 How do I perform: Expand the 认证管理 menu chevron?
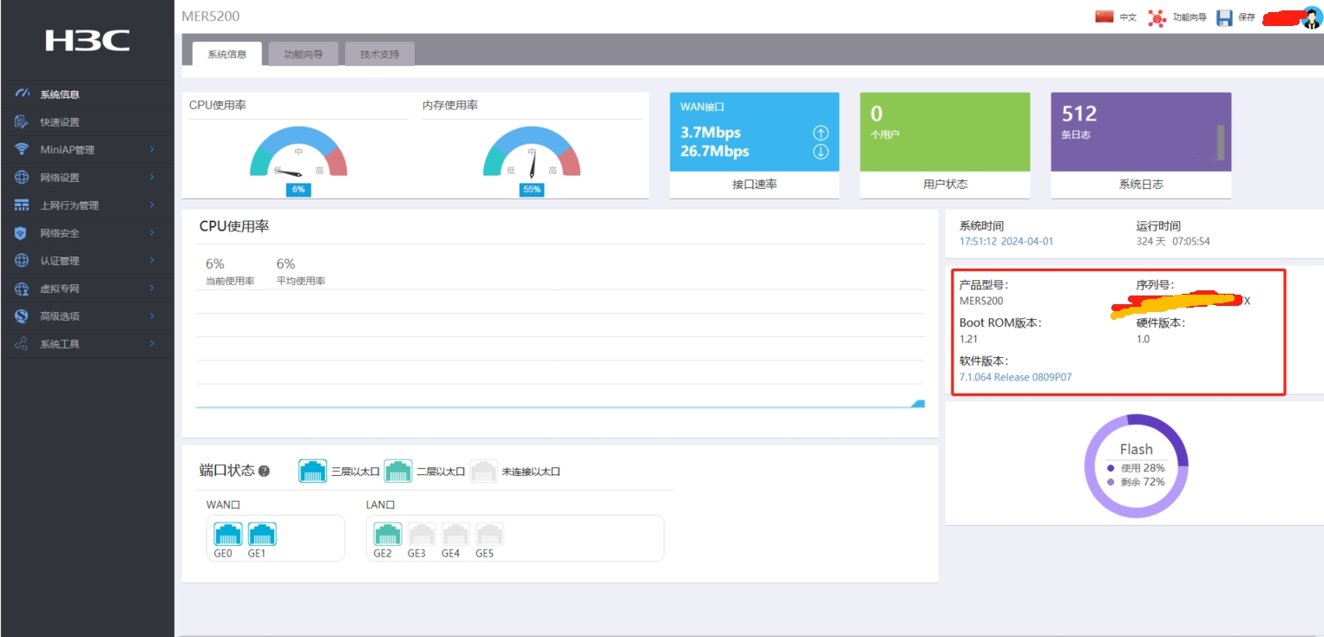(152, 261)
